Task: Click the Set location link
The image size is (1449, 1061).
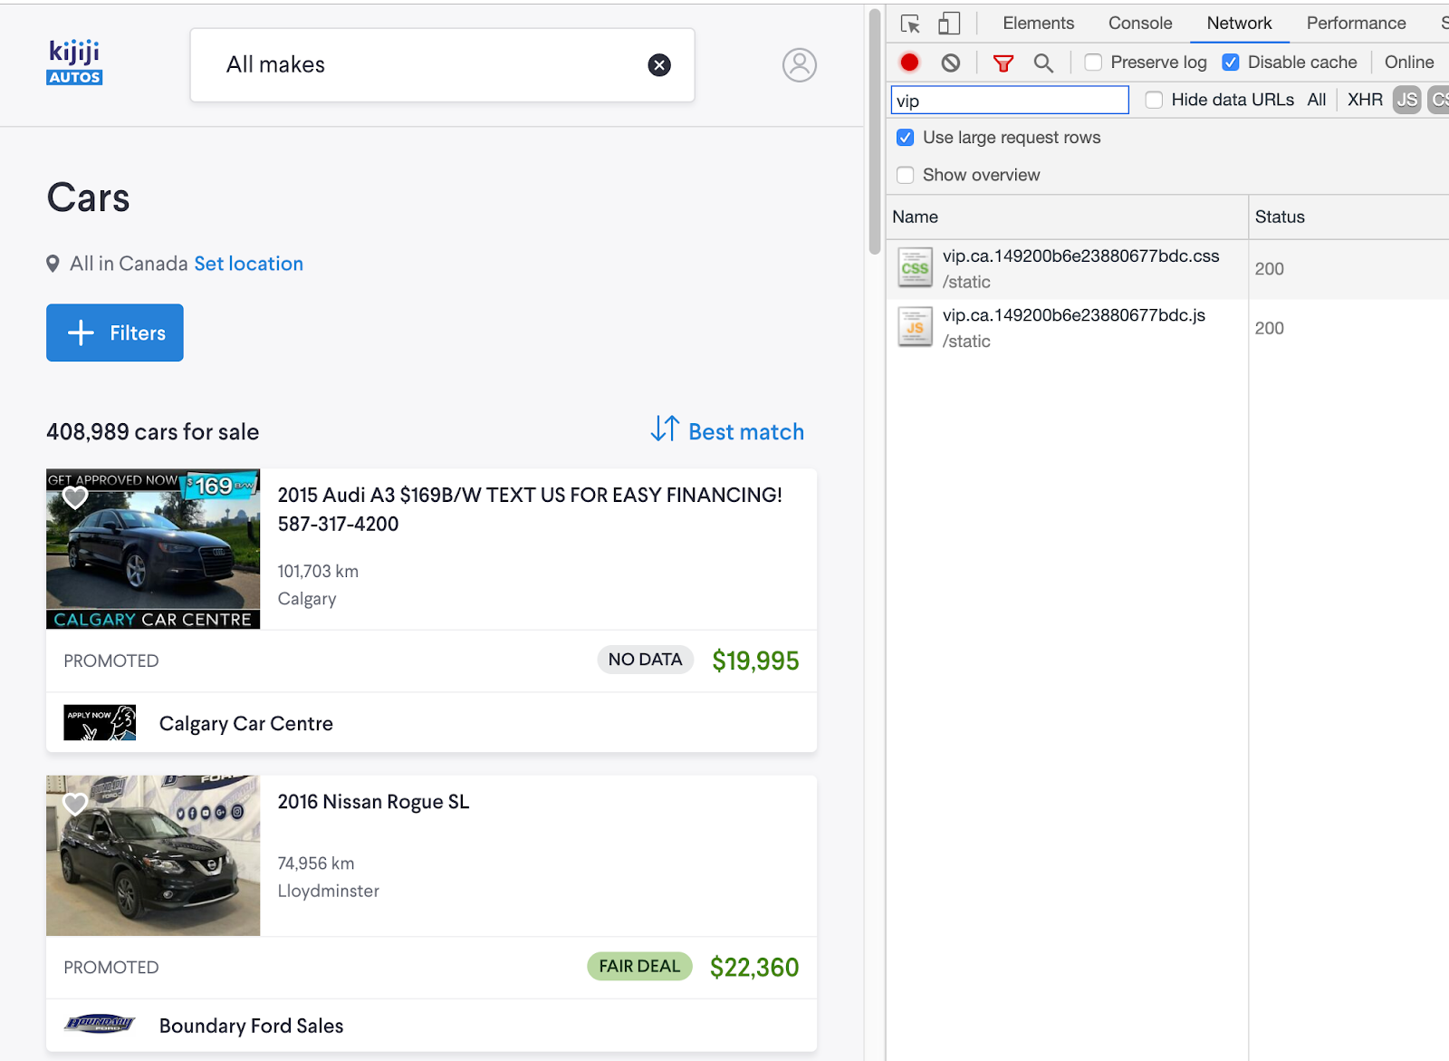Action: (249, 264)
